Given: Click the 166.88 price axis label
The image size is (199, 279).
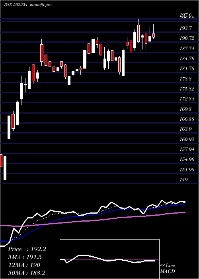Looking at the screenshot, I should click(x=187, y=119).
